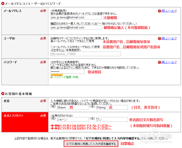Click the 氏名(フリガナ) row label
The image size is (182, 148).
tap(13, 116)
